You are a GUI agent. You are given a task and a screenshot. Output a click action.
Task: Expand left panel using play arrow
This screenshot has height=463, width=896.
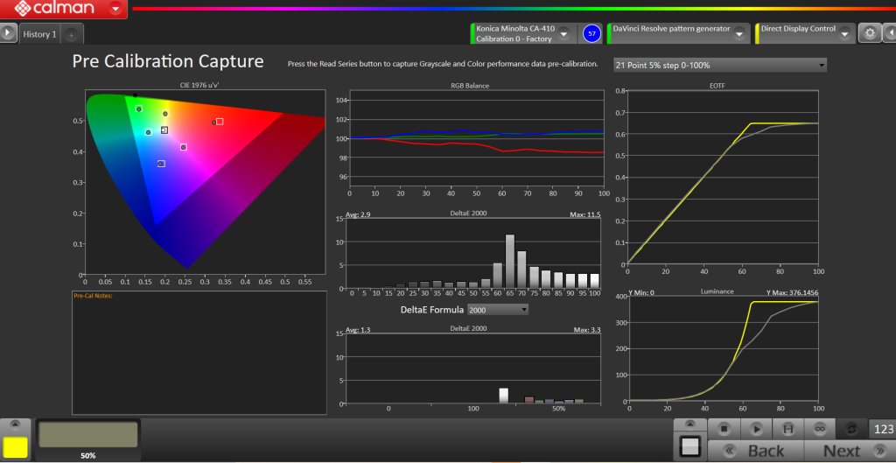click(8, 33)
